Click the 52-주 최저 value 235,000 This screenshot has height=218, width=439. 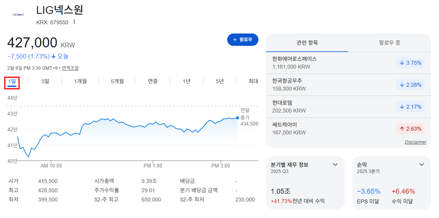tap(245, 200)
